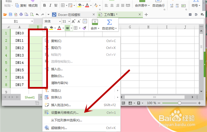Viewport: 207px width, 132px height.
Task: Click the 复制 copy button in ribbon
Action: click(21, 5)
